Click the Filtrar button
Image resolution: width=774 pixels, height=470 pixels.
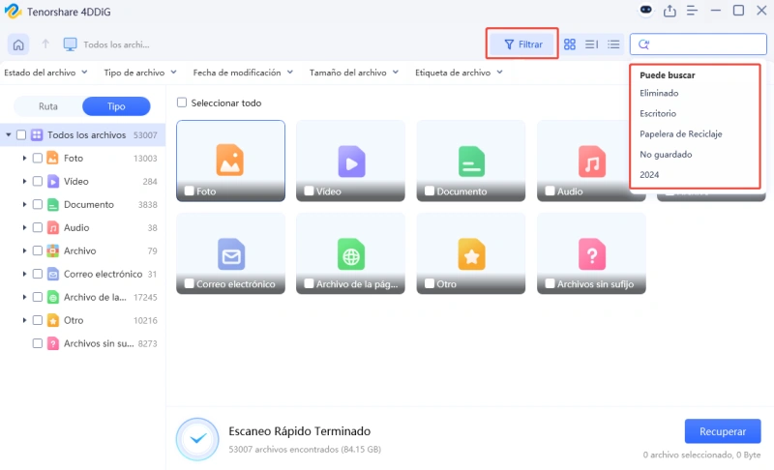tap(523, 44)
